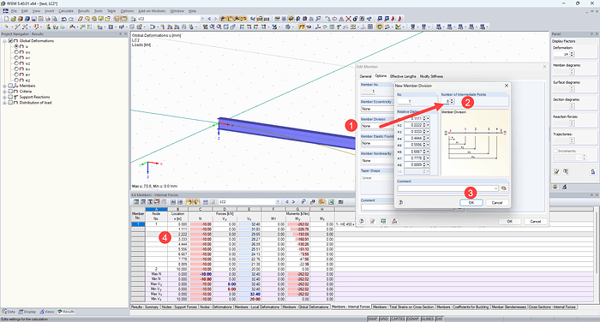The width and height of the screenshot is (600, 322).
Task: Select the uy deformation radio button
Action: [x=16, y=57]
